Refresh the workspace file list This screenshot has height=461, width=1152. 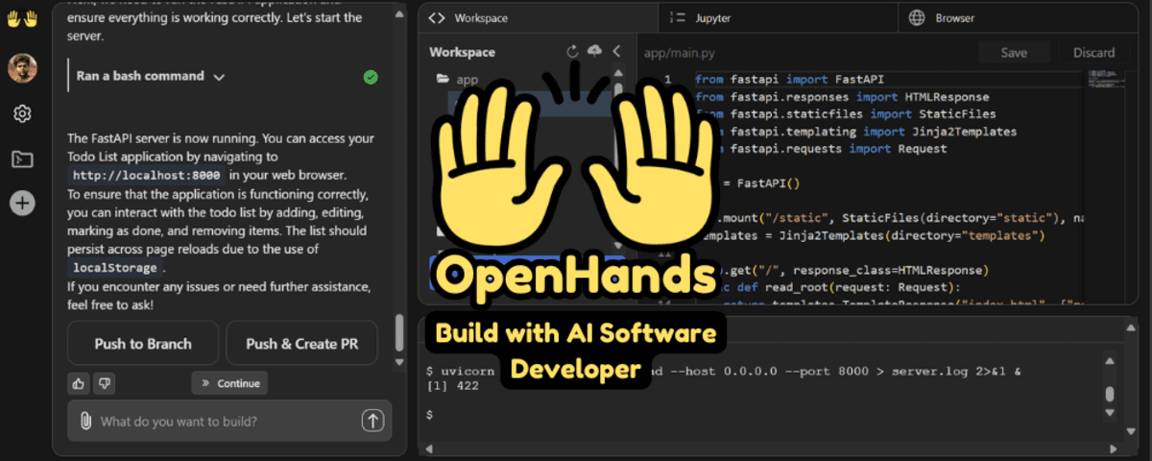tap(573, 52)
